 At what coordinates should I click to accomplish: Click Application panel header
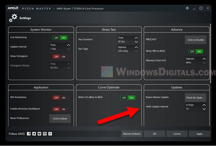point(41,87)
